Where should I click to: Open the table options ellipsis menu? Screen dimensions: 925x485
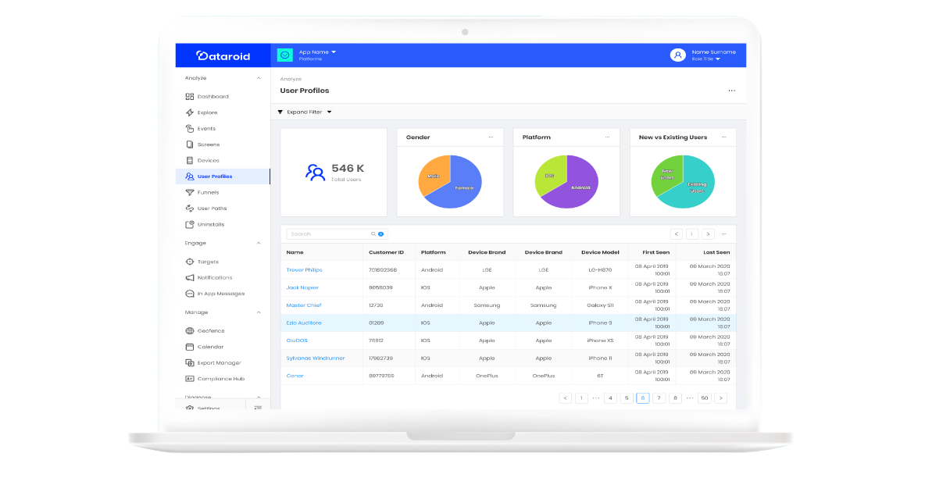point(724,234)
